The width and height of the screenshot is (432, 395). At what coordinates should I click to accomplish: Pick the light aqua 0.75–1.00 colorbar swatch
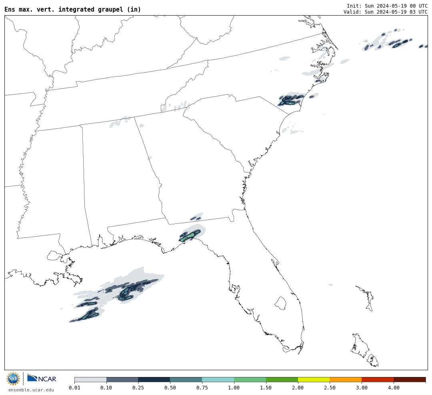pyautogui.click(x=218, y=379)
